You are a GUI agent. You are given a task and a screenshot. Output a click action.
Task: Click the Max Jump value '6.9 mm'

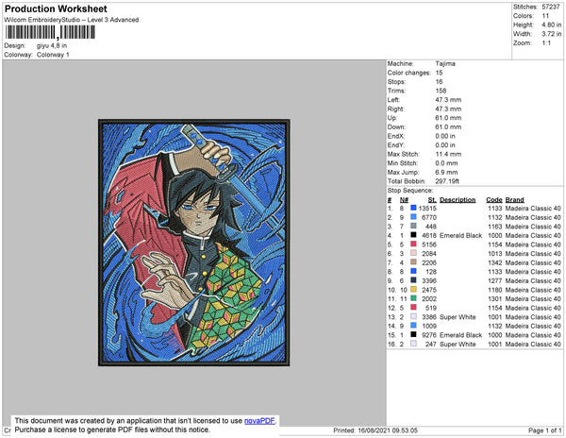click(446, 172)
